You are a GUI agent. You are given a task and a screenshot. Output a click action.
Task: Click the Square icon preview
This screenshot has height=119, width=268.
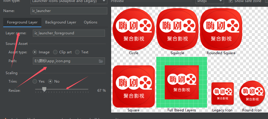(133, 86)
